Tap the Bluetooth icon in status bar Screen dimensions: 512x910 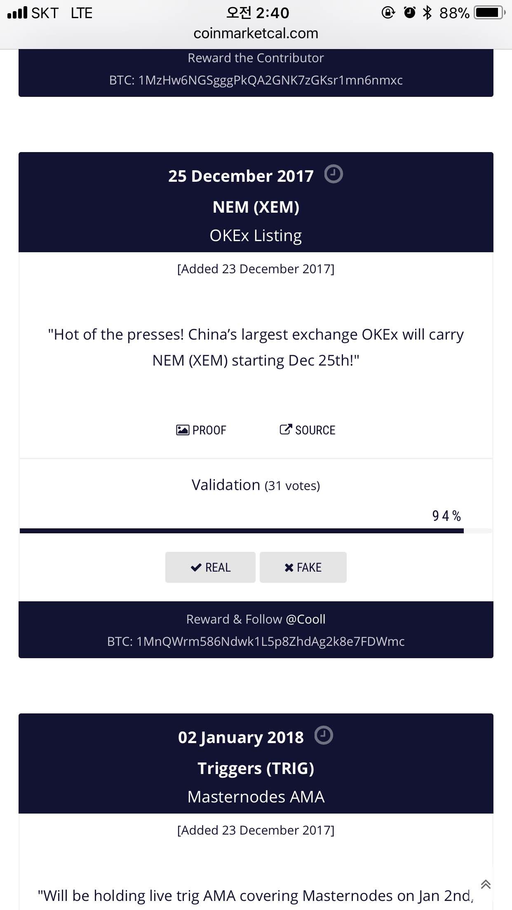427,13
